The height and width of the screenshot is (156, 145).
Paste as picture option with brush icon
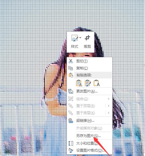(x=88, y=83)
